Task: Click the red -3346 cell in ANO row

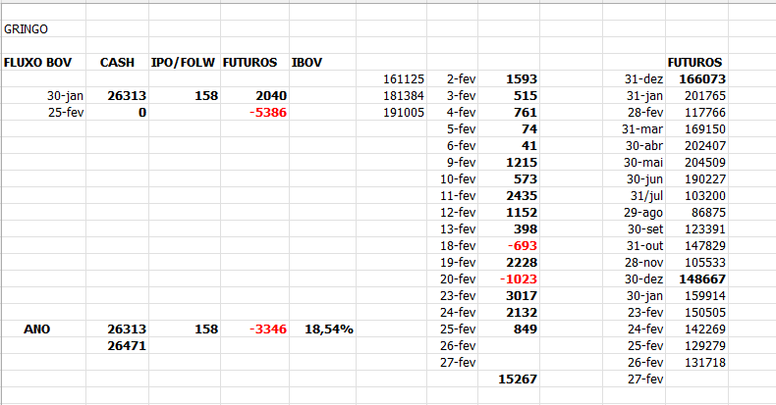Action: pos(254,329)
